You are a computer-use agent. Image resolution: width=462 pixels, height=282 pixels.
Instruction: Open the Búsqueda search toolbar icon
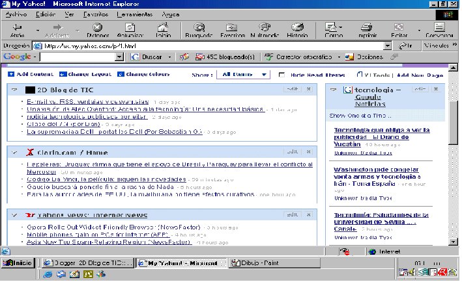click(x=199, y=27)
